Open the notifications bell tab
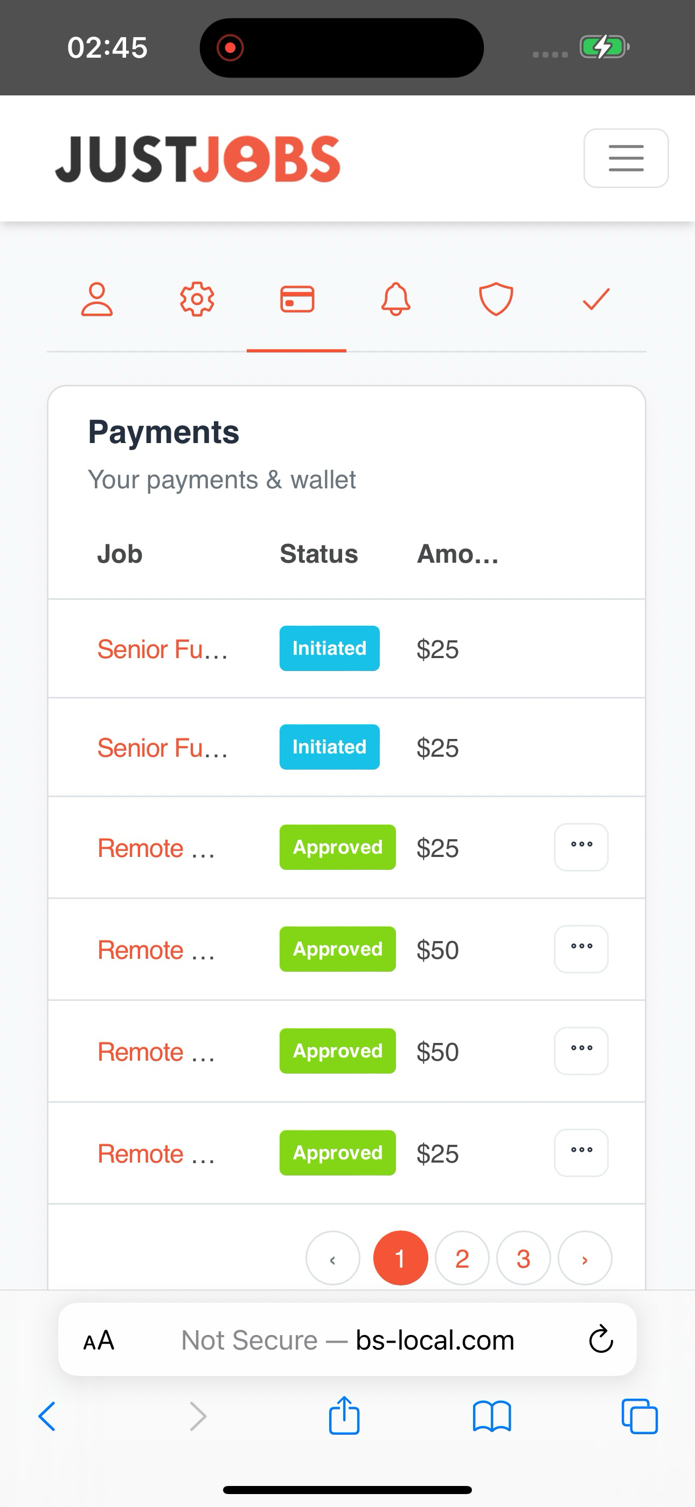 (x=396, y=300)
